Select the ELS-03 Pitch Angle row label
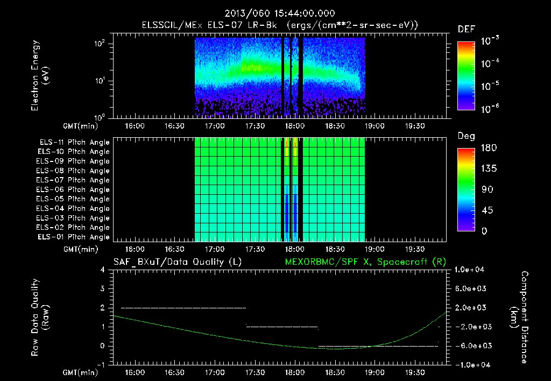Screen dimensions: 551x381 point(73,218)
